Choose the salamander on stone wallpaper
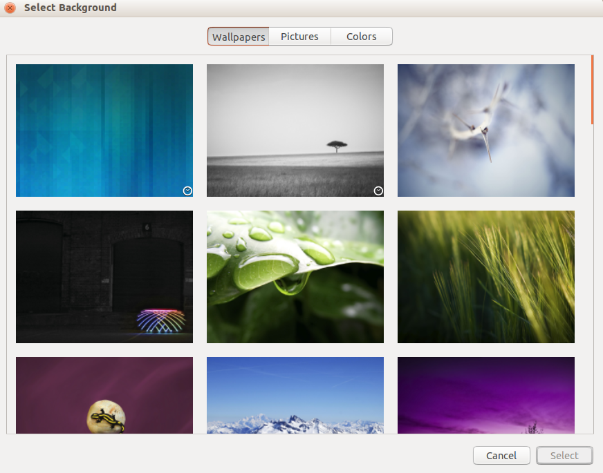Screen dimensions: 603x473 click(x=104, y=395)
